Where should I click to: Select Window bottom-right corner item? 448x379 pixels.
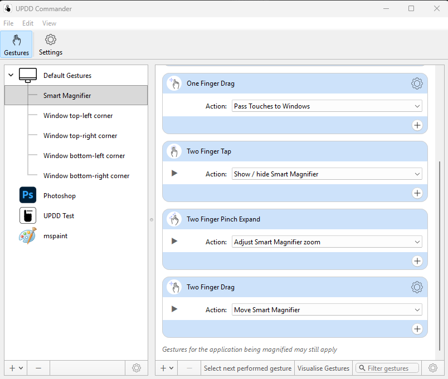(86, 175)
